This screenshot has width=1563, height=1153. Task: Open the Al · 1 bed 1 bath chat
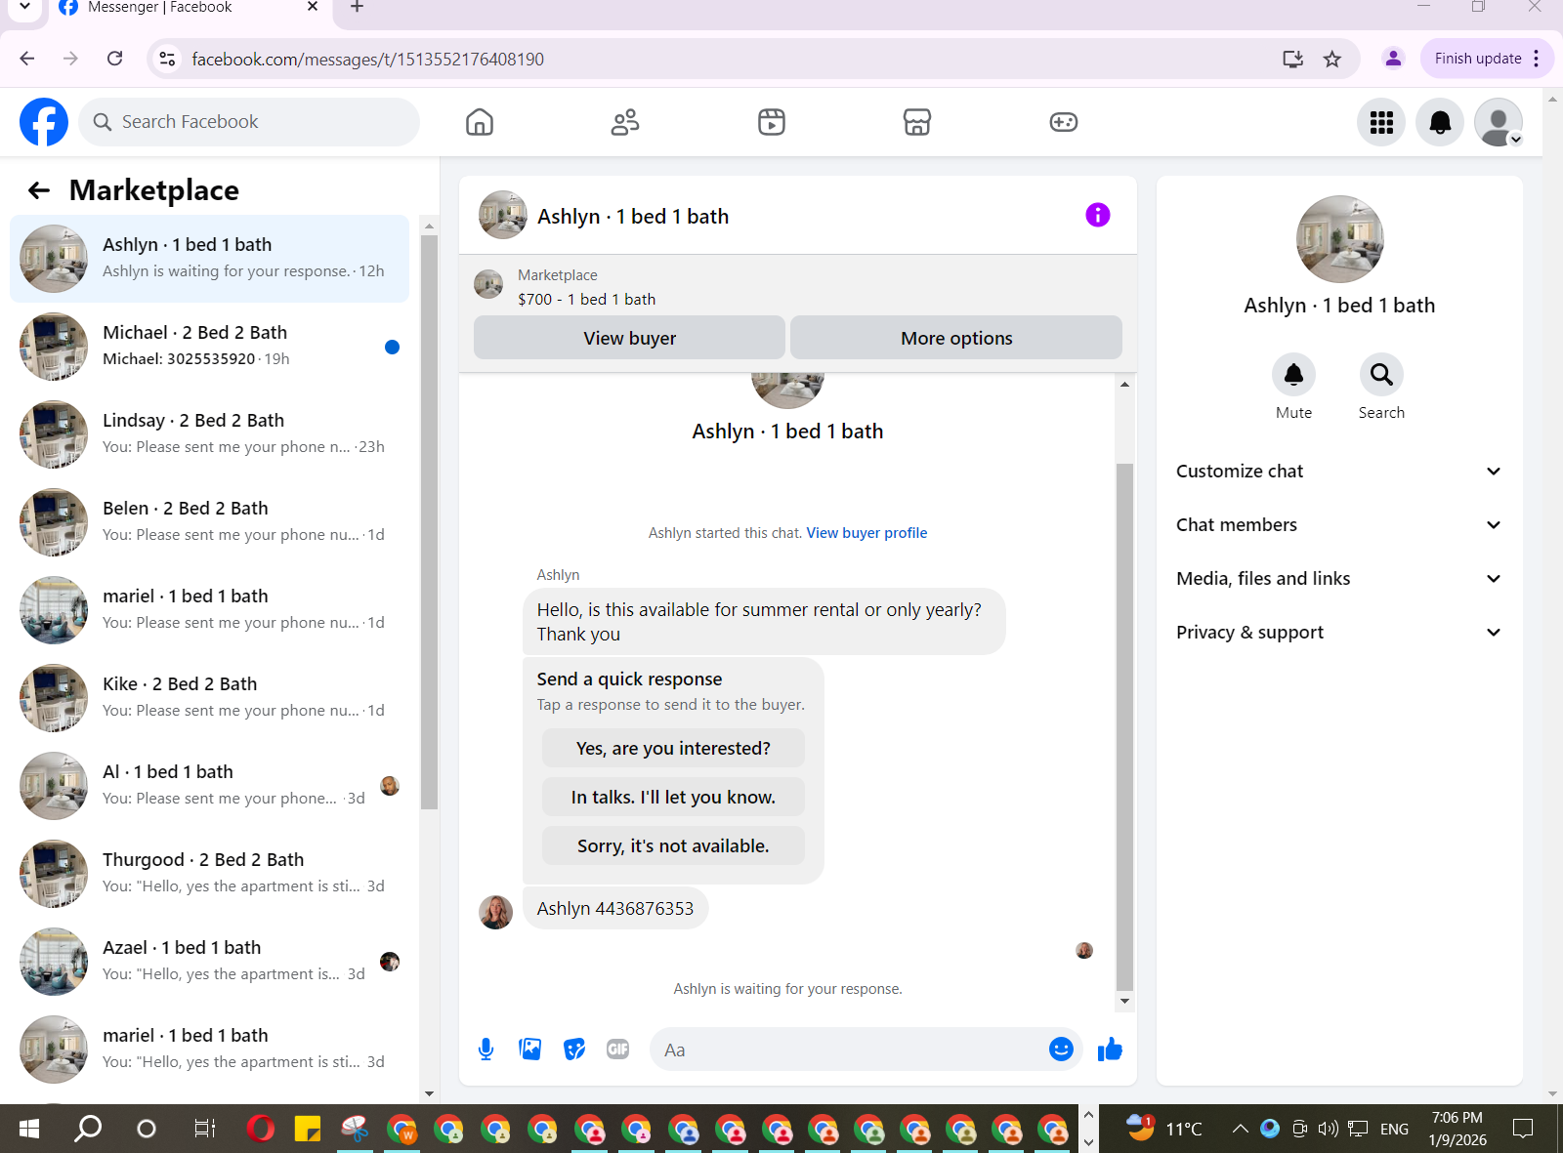(x=209, y=786)
